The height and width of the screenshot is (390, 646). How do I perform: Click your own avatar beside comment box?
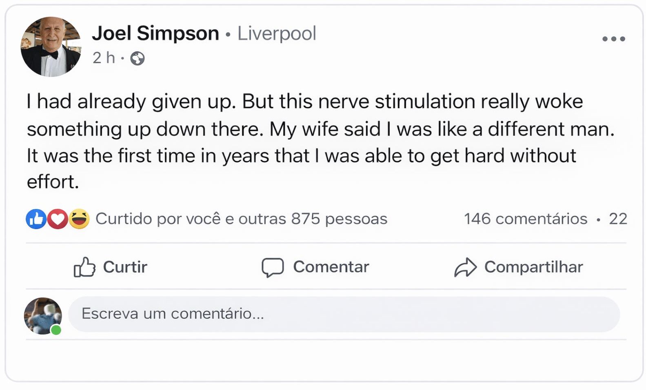[42, 315]
